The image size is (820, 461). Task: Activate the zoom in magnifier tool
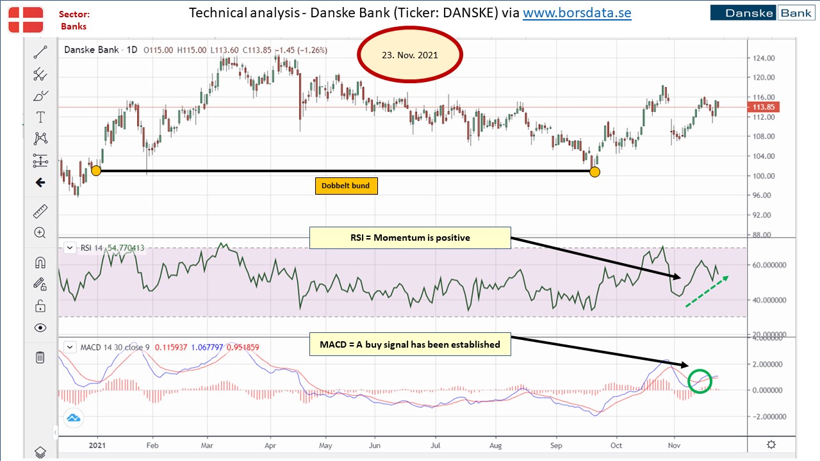[x=40, y=232]
